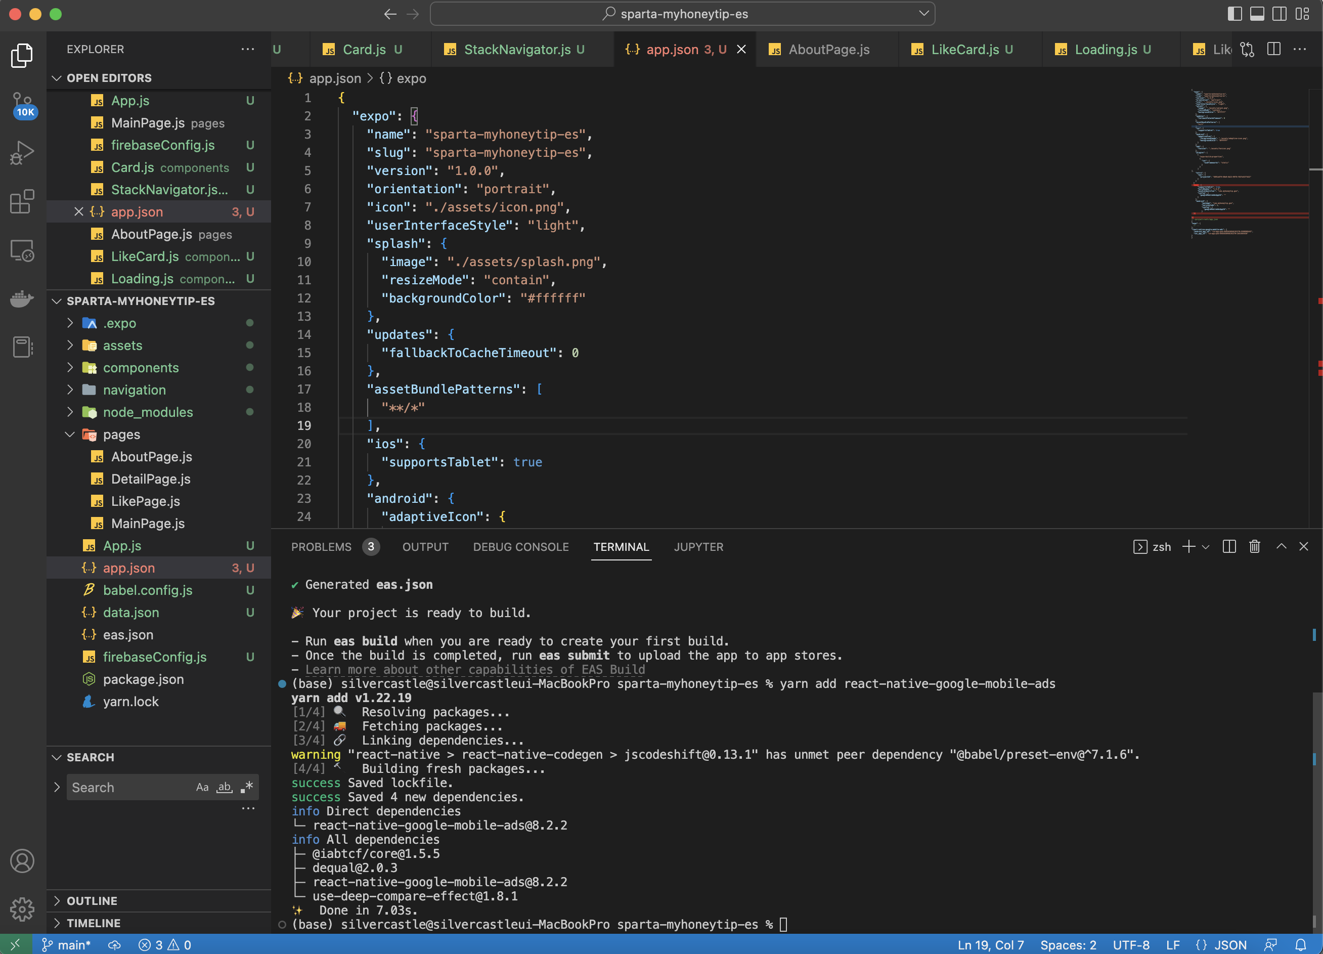Open the LikeCard.js editor tab
This screenshot has height=954, width=1323.
click(970, 50)
